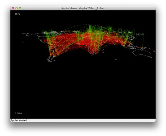Click the 1975 year label
Viewport: 166px width, 136px height.
click(17, 14)
